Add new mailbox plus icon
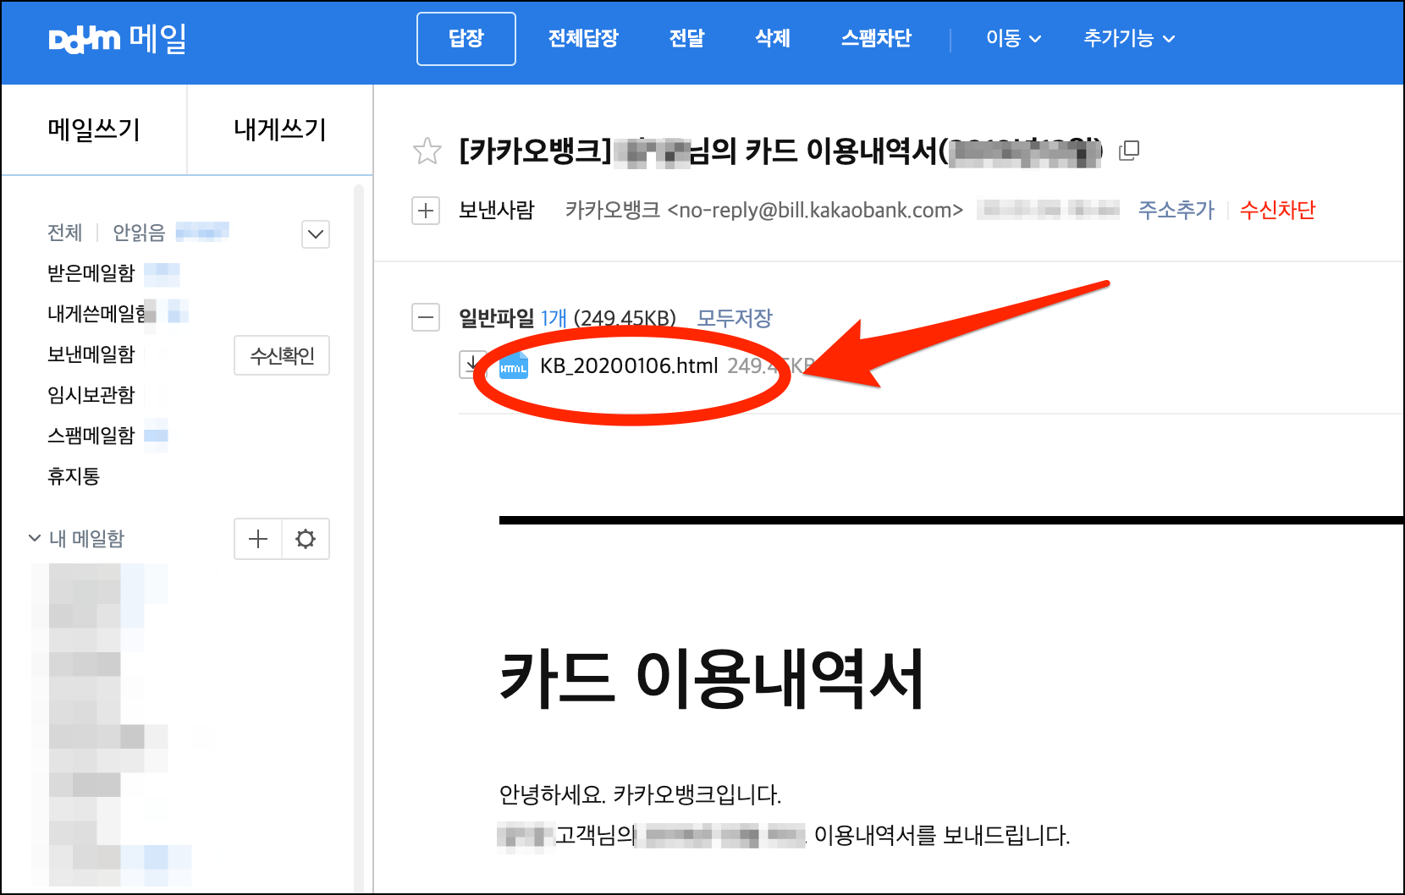This screenshot has width=1405, height=895. point(258,539)
